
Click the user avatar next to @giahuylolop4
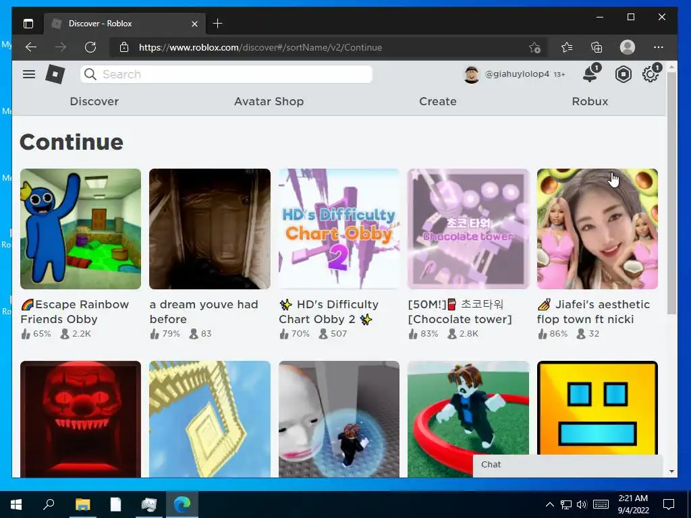pyautogui.click(x=472, y=74)
